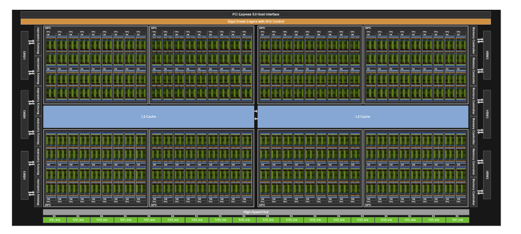Toggle a middle NVLink block
521x234 pixels.
pyautogui.click(x=245, y=220)
